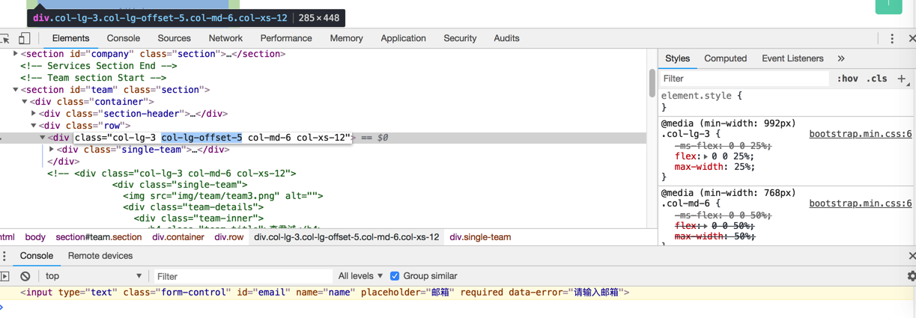Open the console drawer three-dot menu
916x318 pixels.
pos(4,256)
